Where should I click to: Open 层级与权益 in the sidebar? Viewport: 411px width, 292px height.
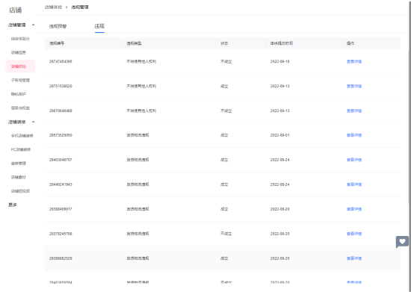click(x=20, y=108)
